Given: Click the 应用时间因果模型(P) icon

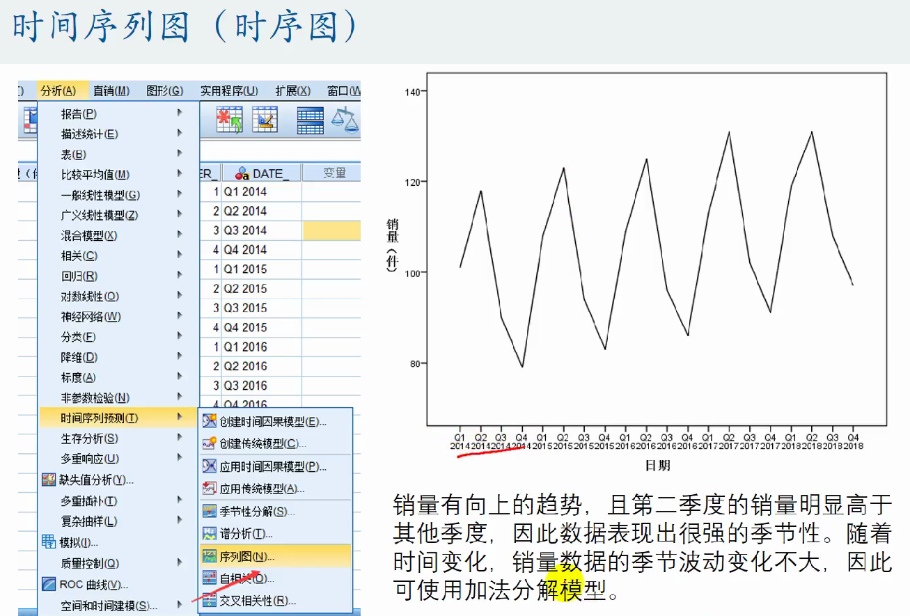Looking at the screenshot, I should click(x=210, y=466).
